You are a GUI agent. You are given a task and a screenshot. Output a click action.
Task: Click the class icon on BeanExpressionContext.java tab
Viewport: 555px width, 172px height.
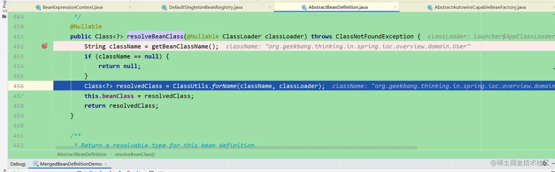tap(38, 7)
